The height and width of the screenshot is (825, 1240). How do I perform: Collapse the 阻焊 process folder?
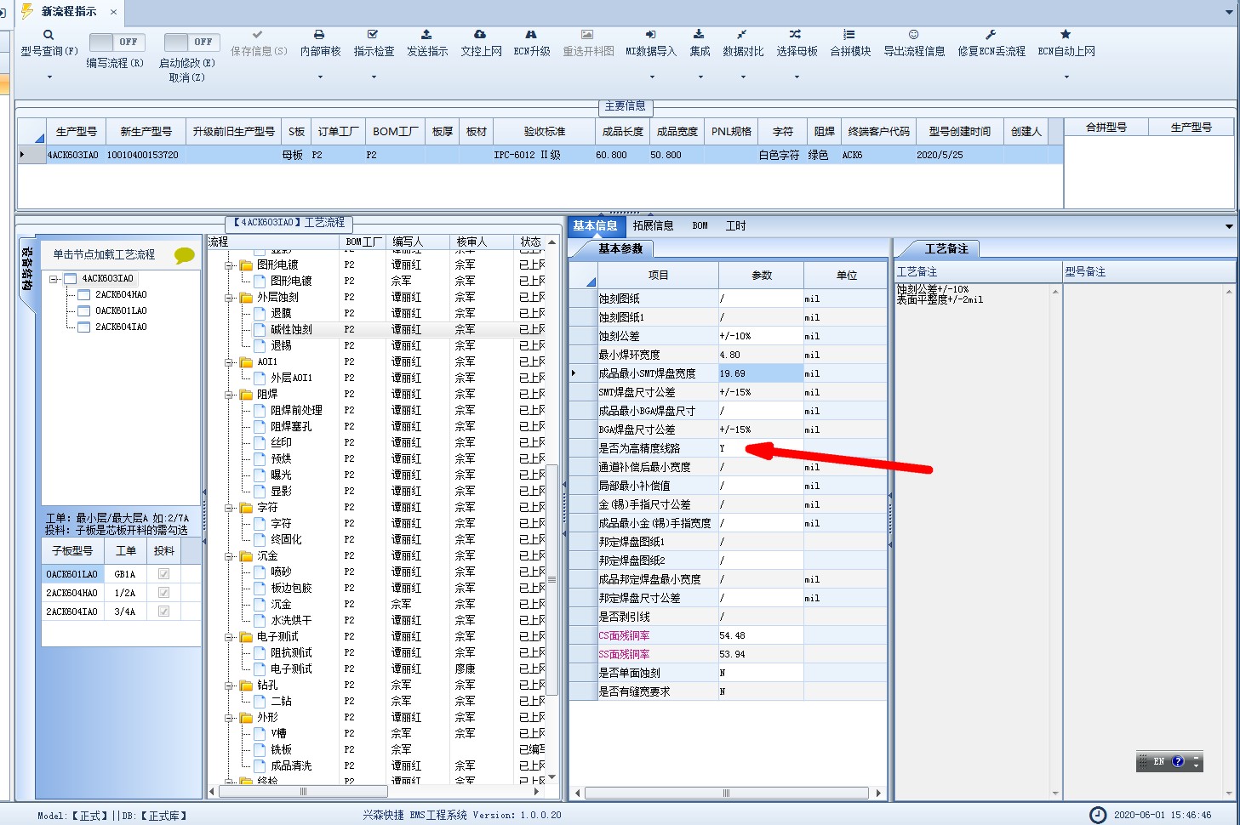pyautogui.click(x=229, y=395)
